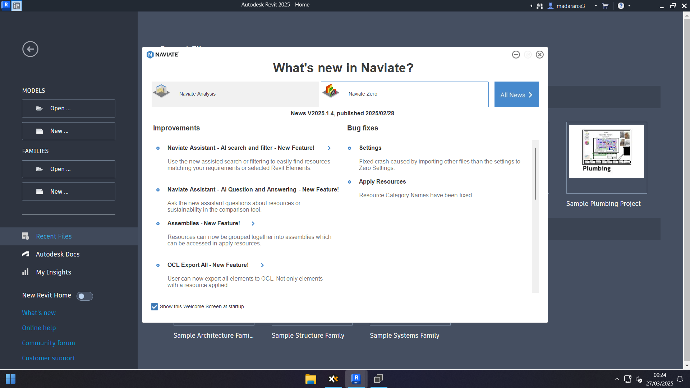
Task: Click Naviate Assistant AI Question and Answering heading
Action: [x=253, y=190]
